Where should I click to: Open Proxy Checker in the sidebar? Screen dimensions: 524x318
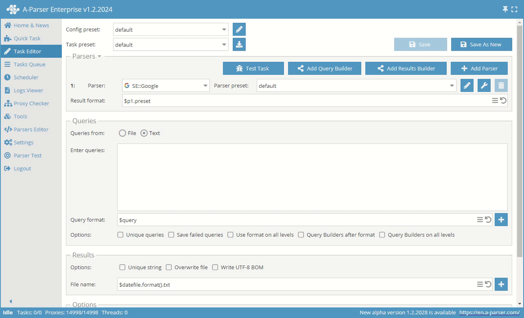click(31, 103)
